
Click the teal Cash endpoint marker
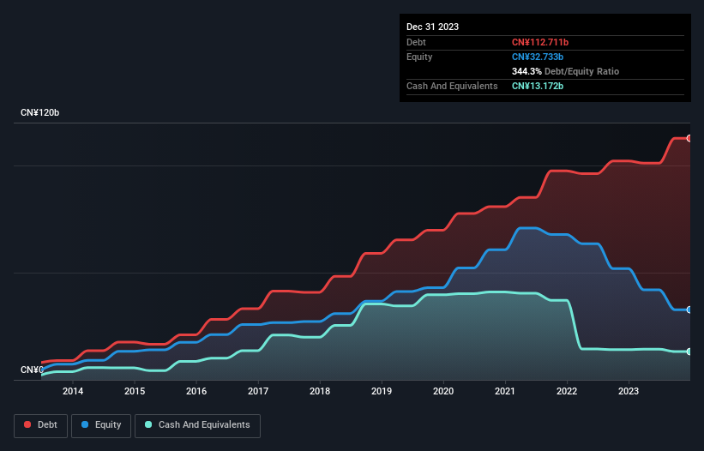pos(689,352)
